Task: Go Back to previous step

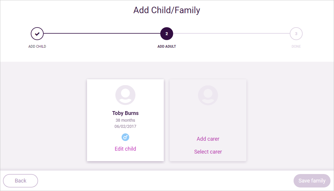Action: click(x=21, y=181)
